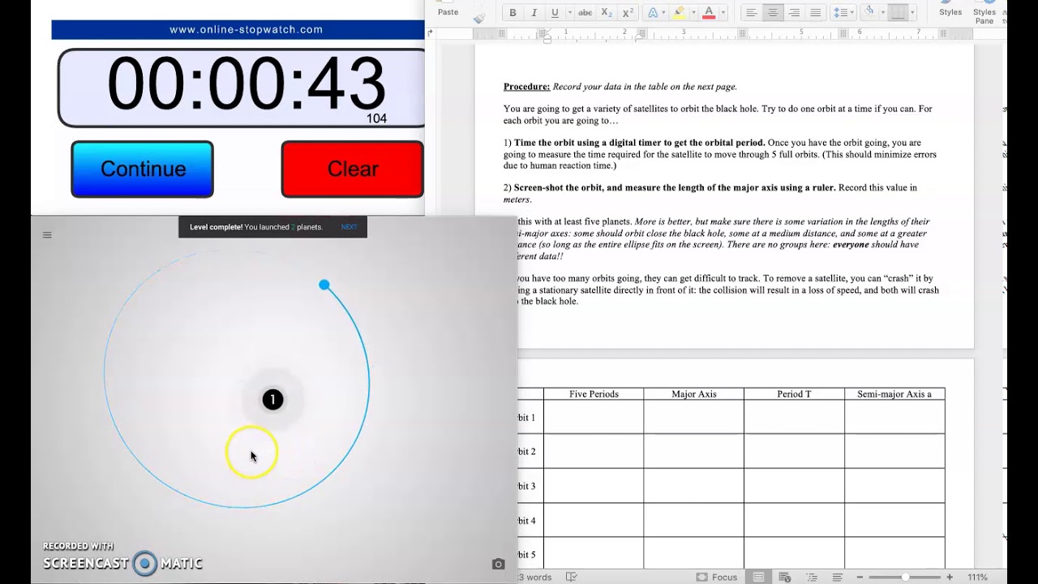The width and height of the screenshot is (1038, 584).
Task: Click the 'Period T' table header
Action: click(794, 394)
